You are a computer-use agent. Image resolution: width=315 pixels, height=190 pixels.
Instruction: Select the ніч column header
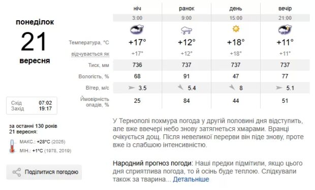[x=137, y=9]
